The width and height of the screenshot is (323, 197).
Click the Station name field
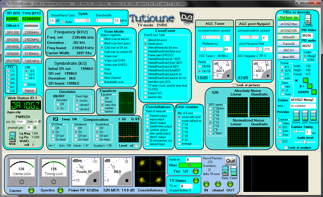303,100
